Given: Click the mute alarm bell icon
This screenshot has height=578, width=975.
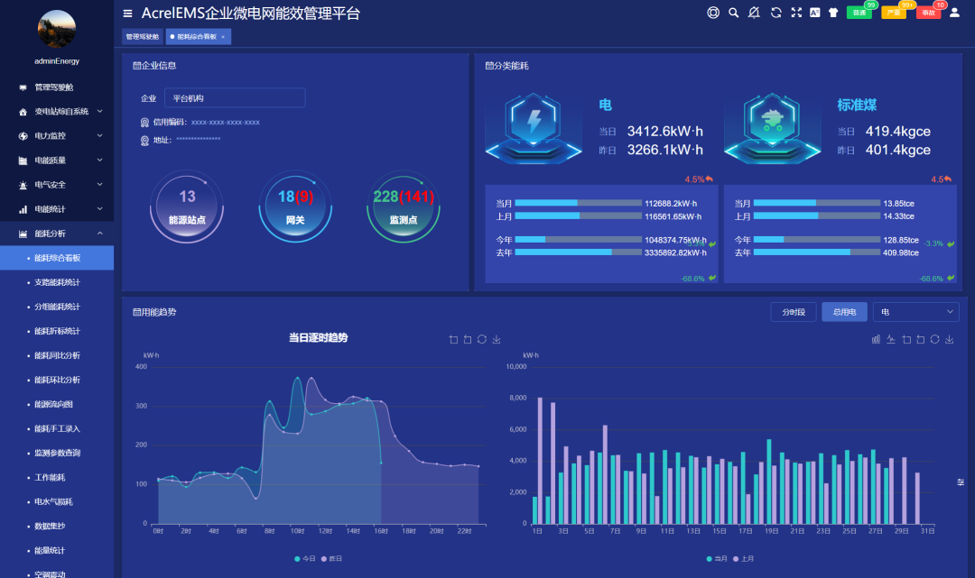Looking at the screenshot, I should coord(756,13).
